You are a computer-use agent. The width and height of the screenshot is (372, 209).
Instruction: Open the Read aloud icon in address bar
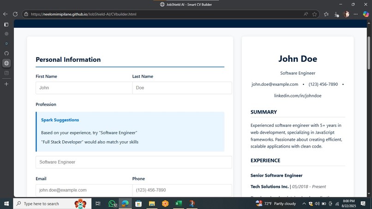[x=306, y=14]
